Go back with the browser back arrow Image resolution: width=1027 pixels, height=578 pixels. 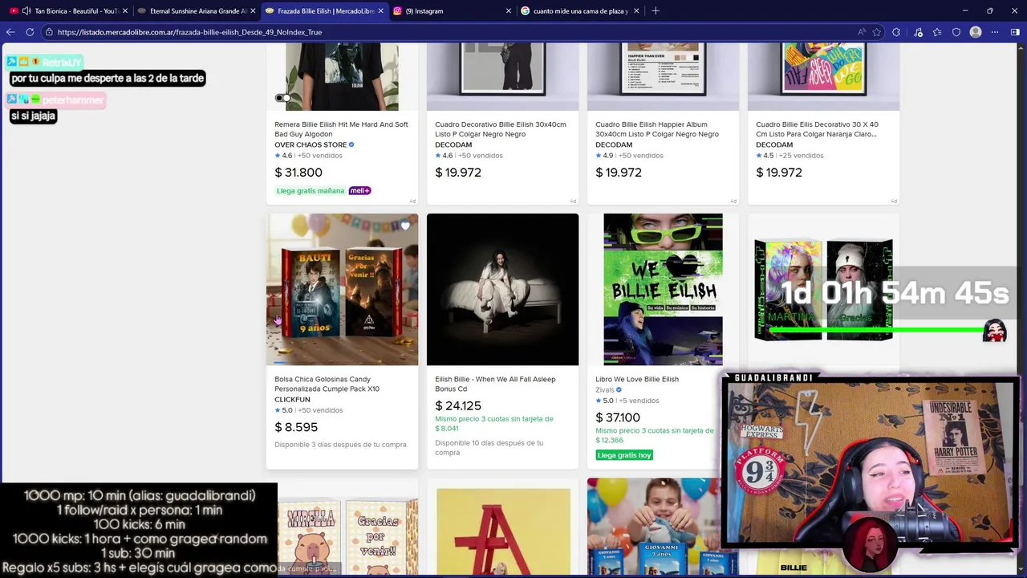[10, 32]
